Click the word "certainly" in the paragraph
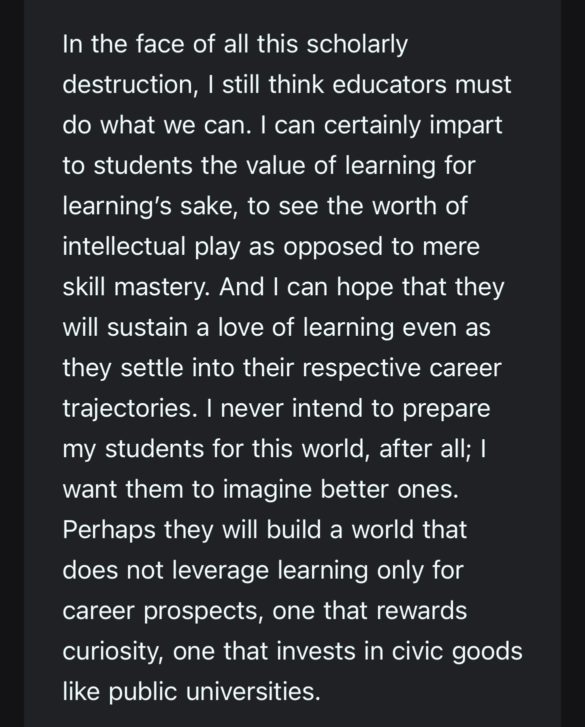The height and width of the screenshot is (727, 585). 372,125
